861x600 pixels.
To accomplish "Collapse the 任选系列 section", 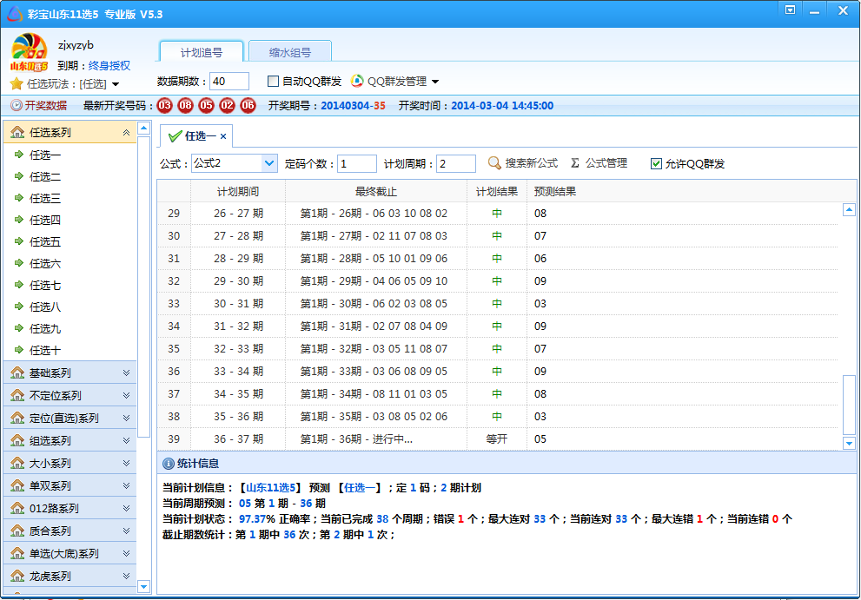I will 126,133.
